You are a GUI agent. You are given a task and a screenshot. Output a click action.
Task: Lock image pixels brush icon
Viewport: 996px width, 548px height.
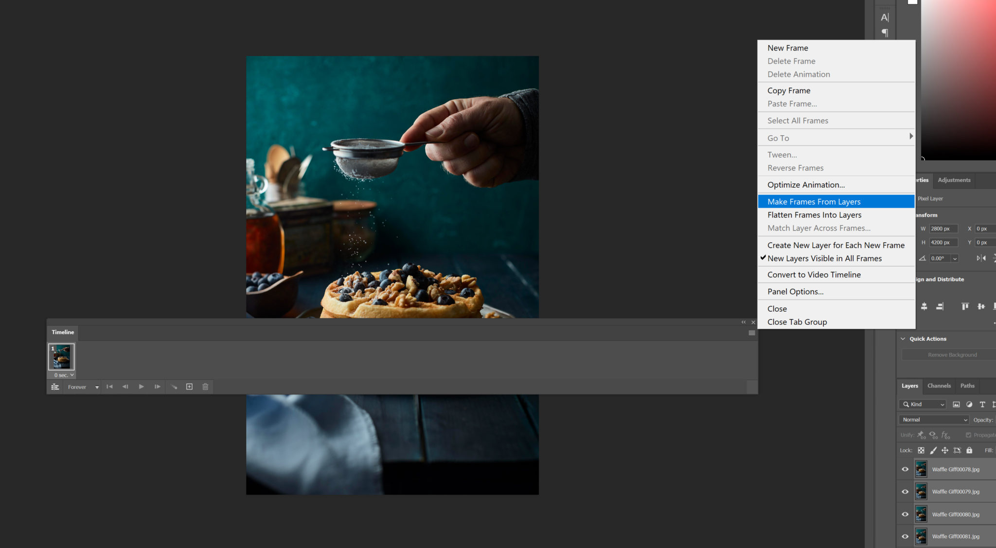[933, 450]
